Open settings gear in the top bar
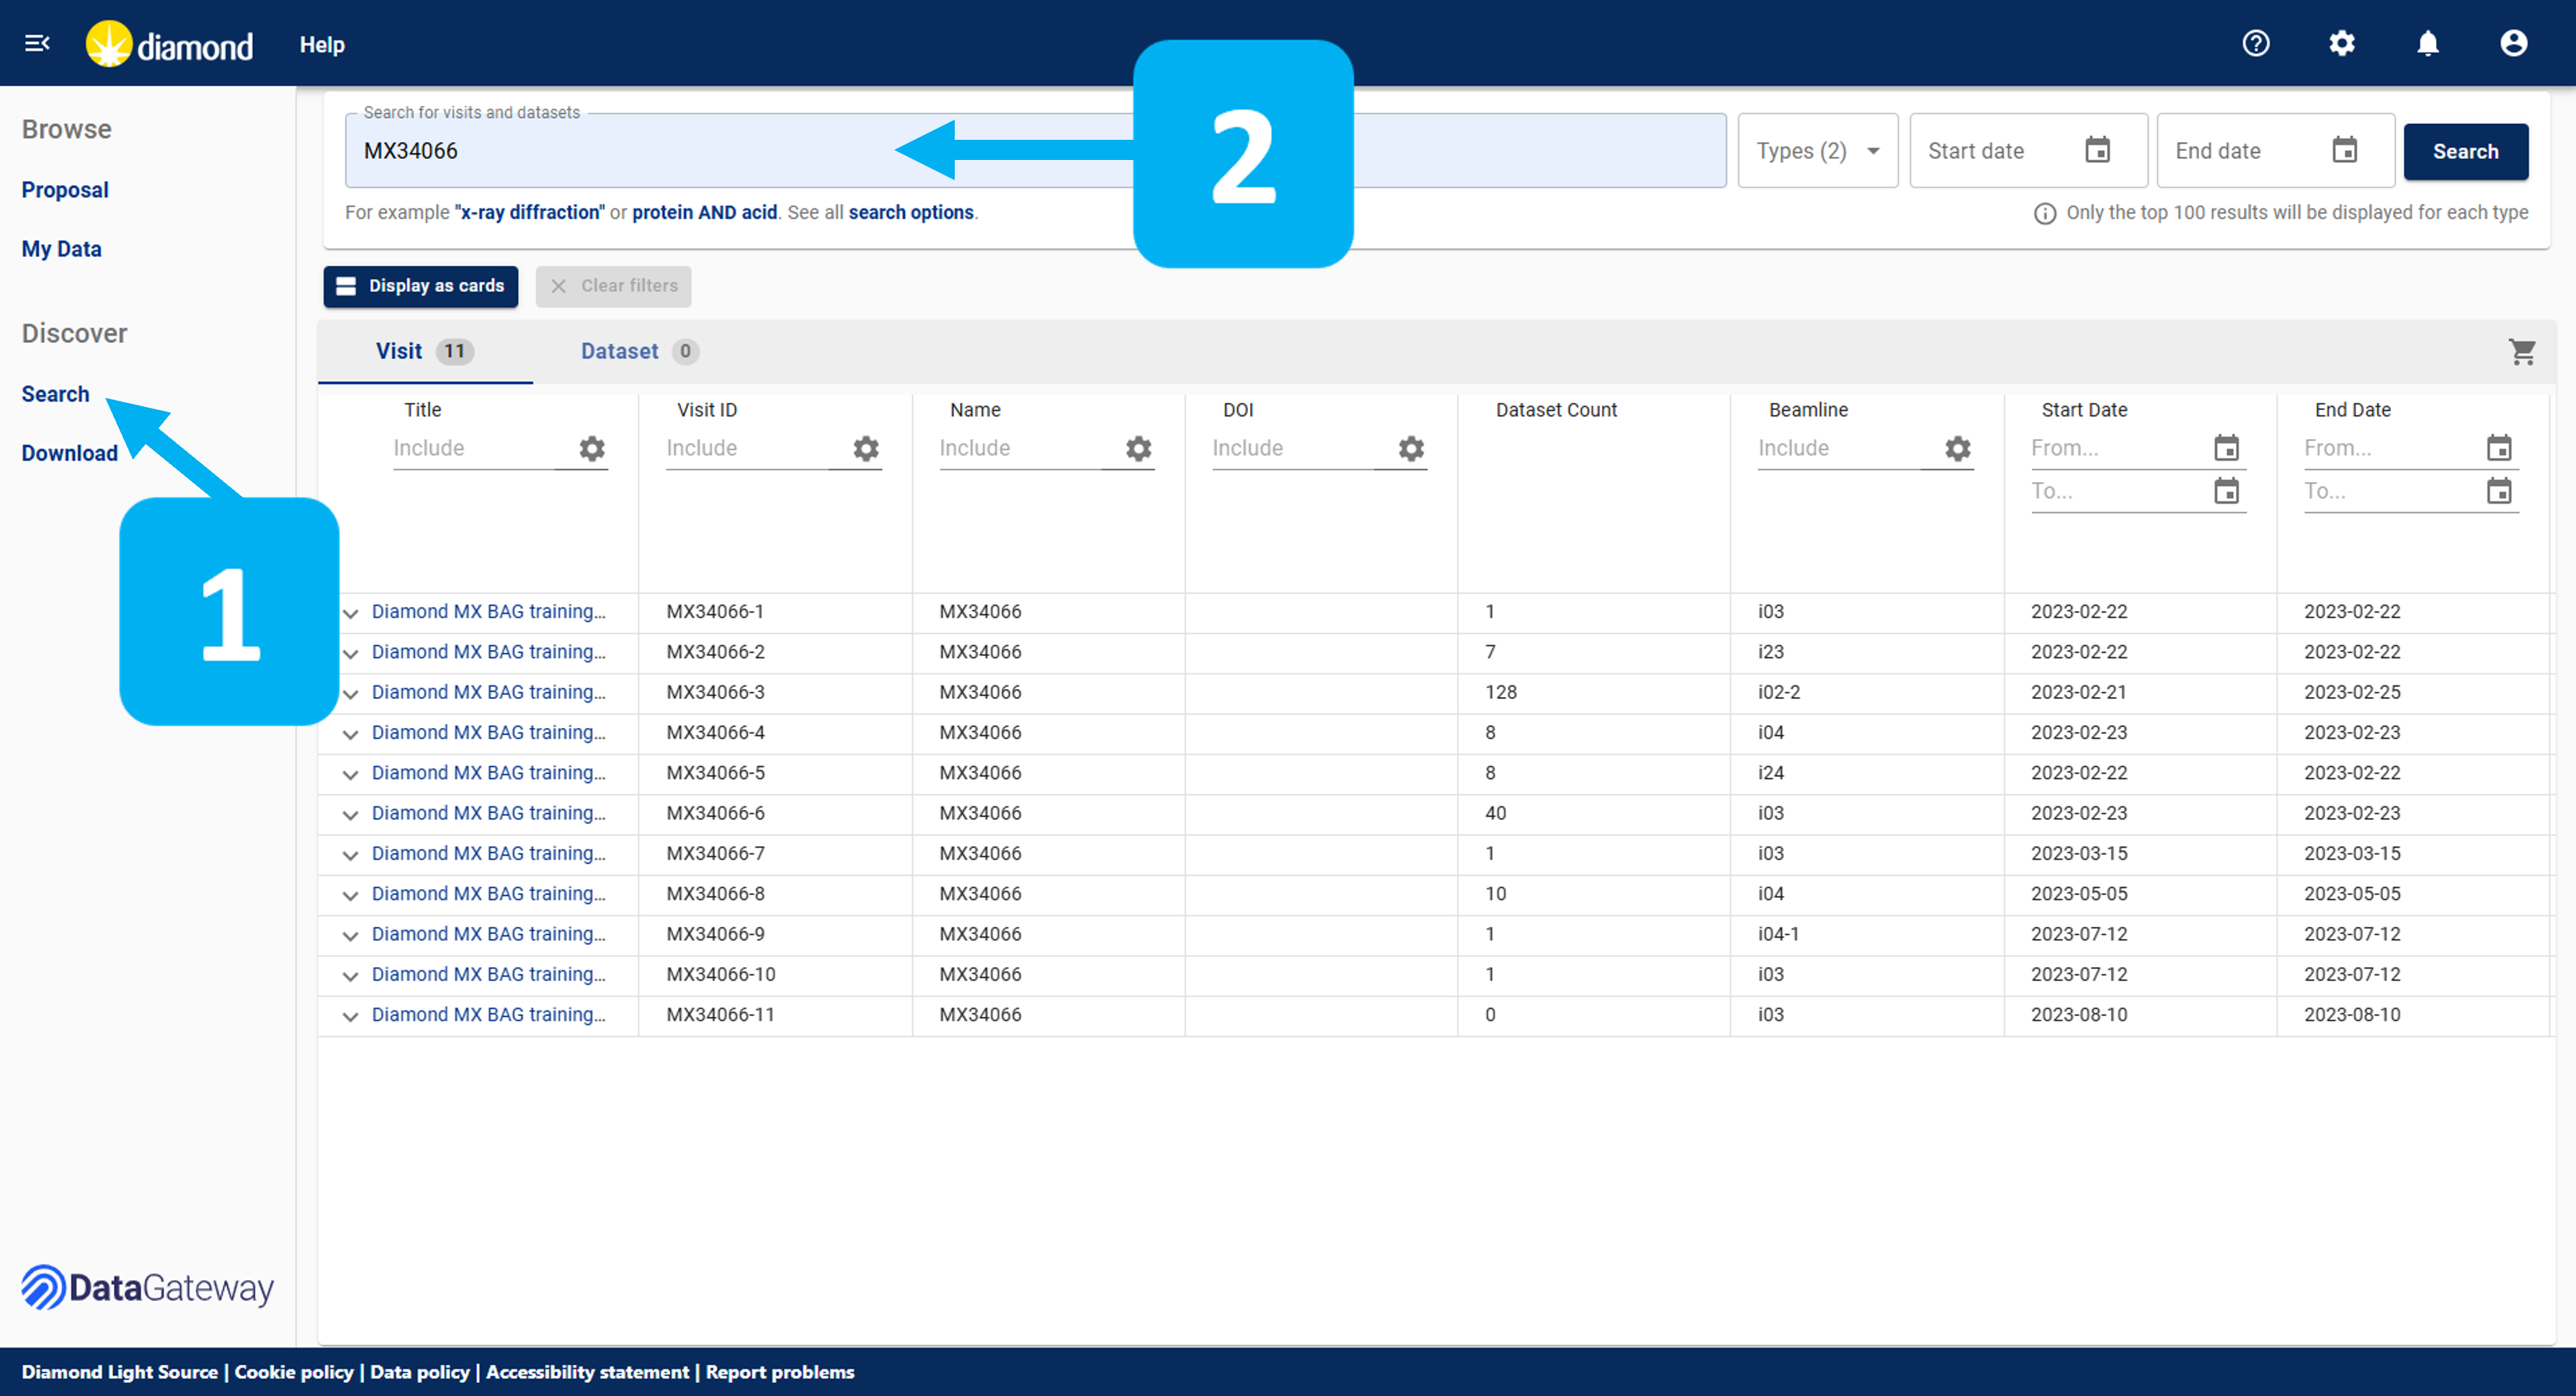The image size is (2576, 1396). click(x=2342, y=43)
